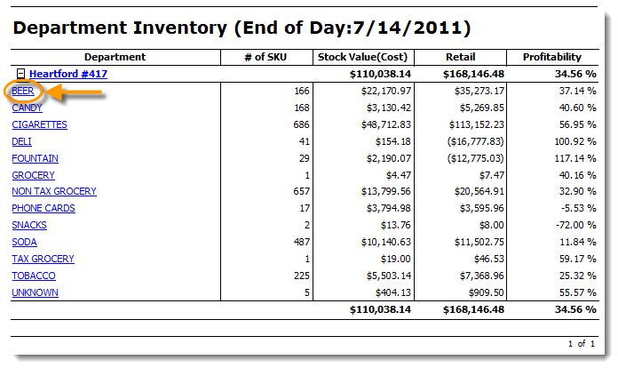
Task: Click the # of SKU column header
Action: point(267,57)
